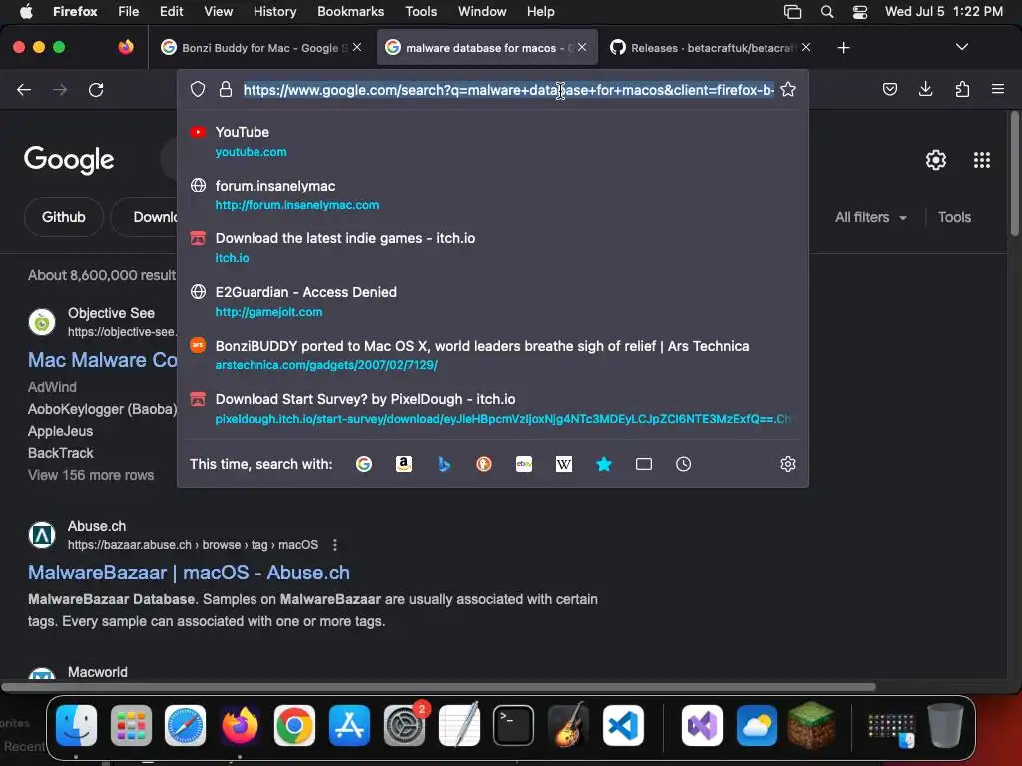Select the BonziBUDDY Ars Technica suggestion

pyautogui.click(x=493, y=356)
